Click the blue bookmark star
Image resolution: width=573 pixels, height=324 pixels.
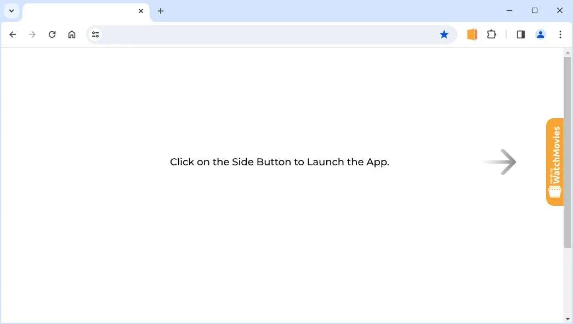click(x=444, y=34)
